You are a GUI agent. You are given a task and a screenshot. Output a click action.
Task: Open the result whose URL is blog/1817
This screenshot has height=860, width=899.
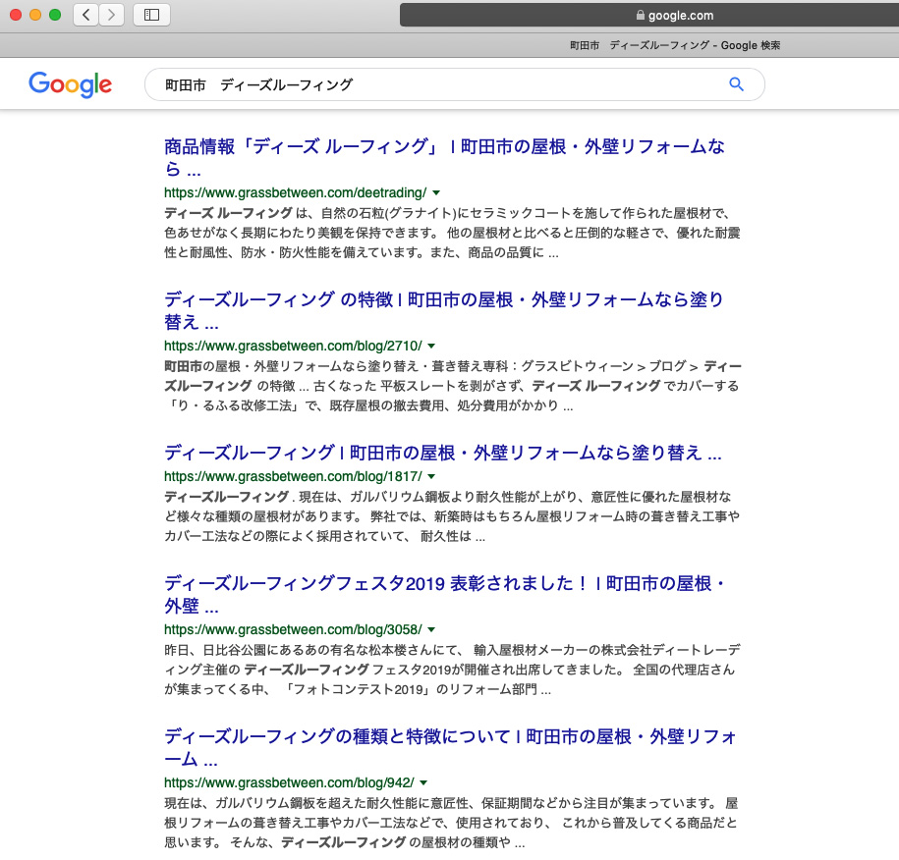tap(442, 453)
